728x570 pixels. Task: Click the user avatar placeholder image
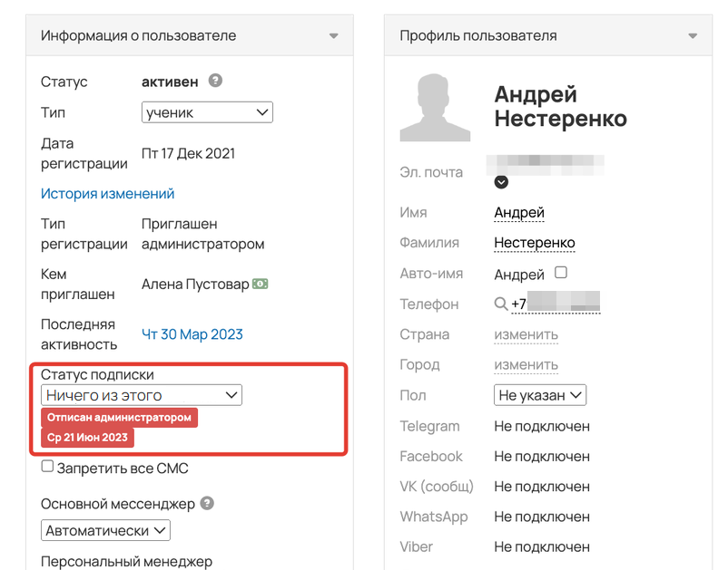pos(436,106)
